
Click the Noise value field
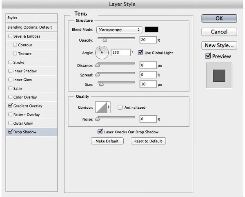click(x=148, y=119)
